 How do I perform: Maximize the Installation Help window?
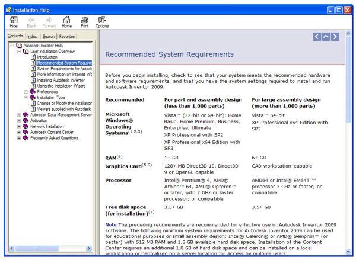point(339,10)
